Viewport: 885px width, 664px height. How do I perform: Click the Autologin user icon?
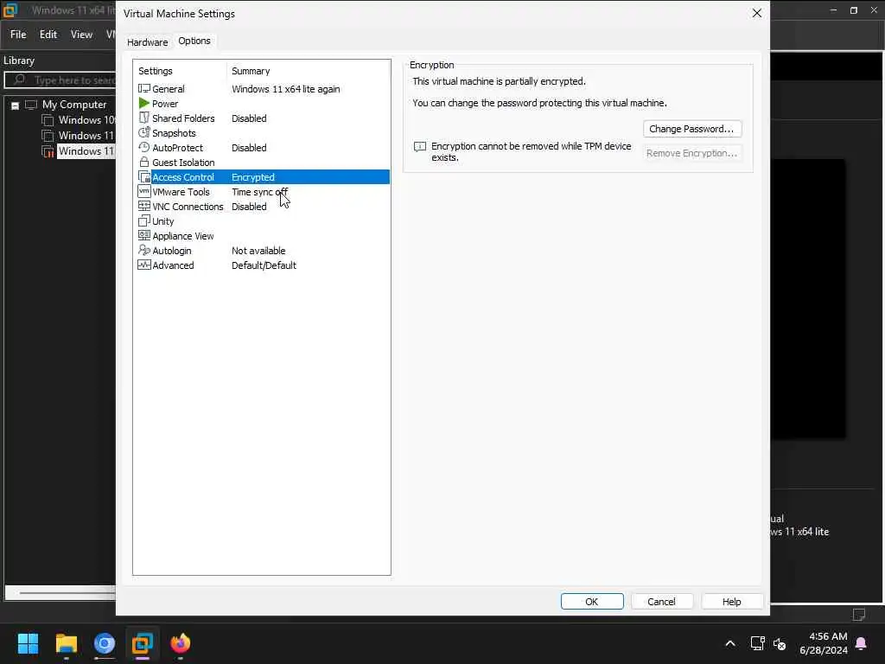[x=144, y=250]
